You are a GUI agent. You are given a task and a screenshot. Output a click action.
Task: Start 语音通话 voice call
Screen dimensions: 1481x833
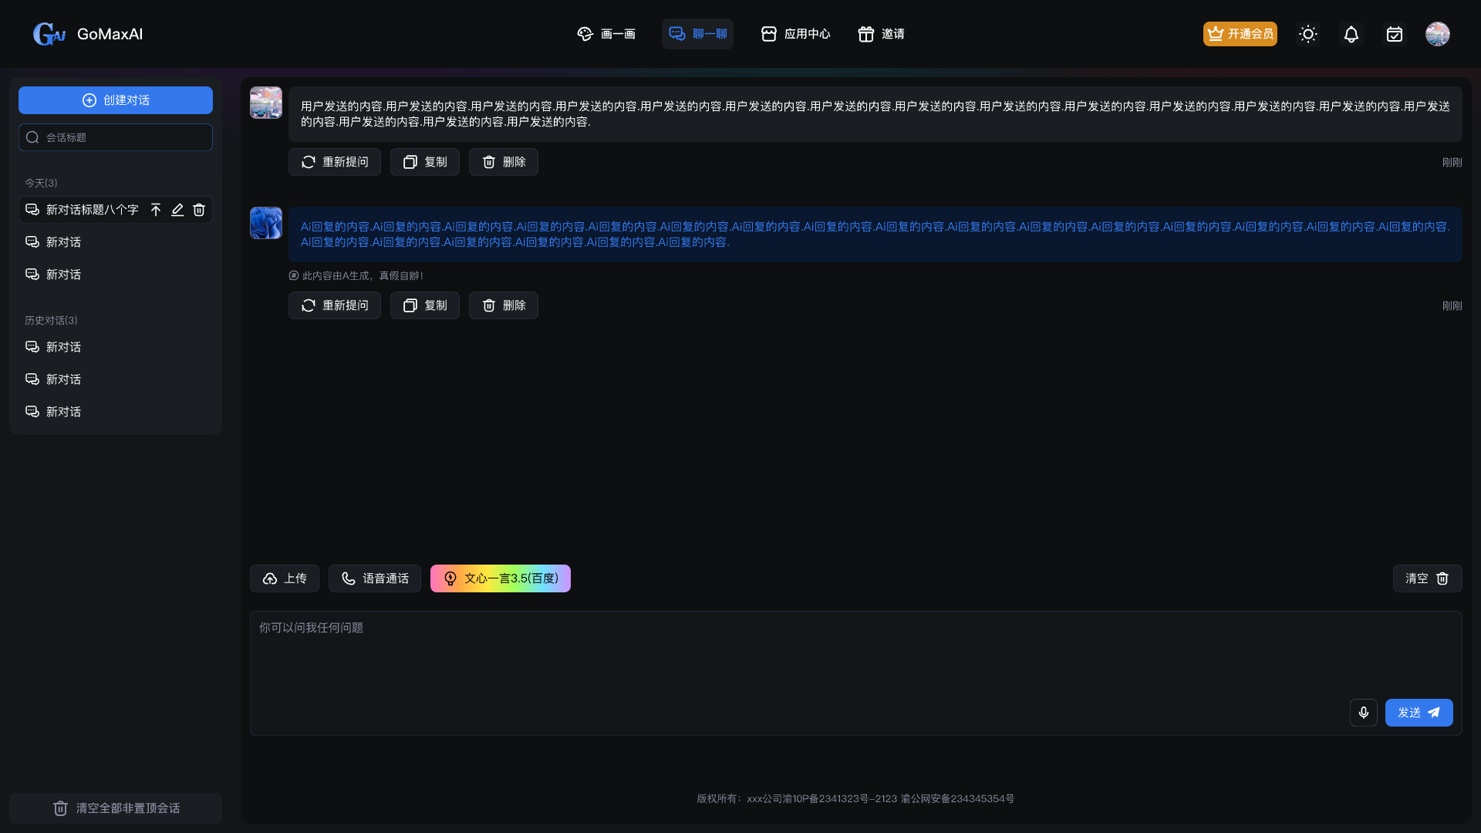(x=374, y=578)
